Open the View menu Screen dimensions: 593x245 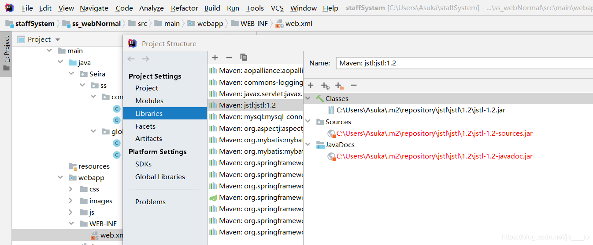coord(66,8)
